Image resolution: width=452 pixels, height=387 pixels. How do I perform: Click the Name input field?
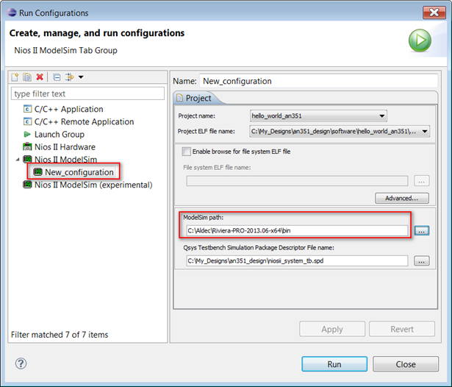tap(320, 81)
